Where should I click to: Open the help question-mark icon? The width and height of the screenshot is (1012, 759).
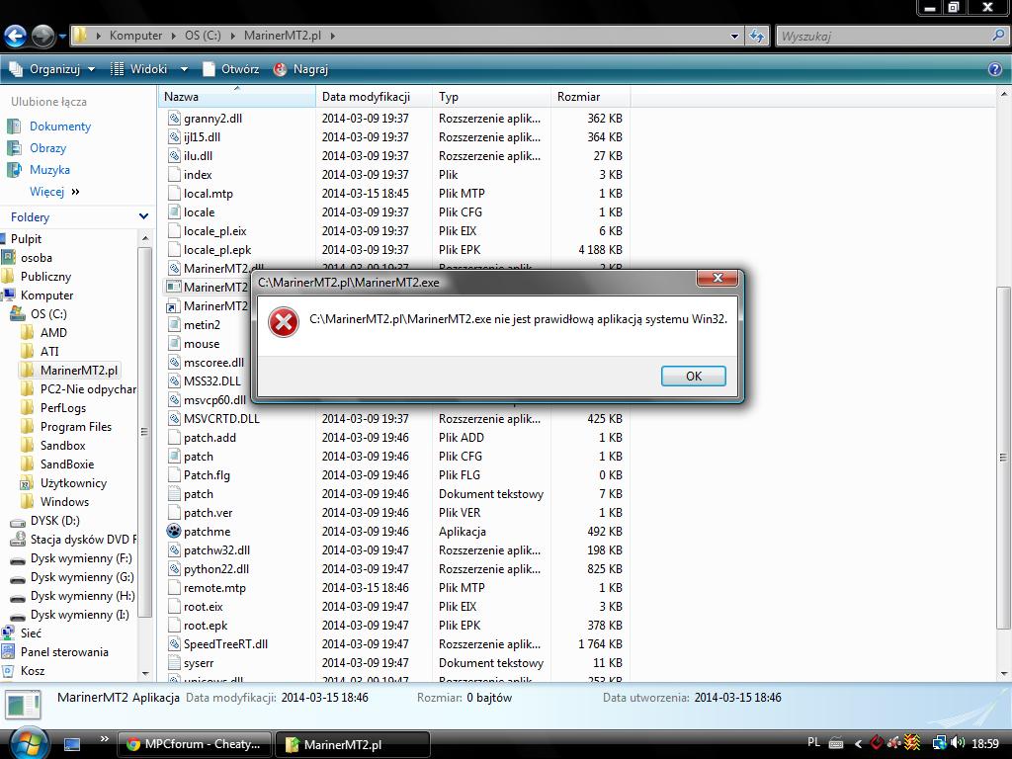click(x=994, y=69)
